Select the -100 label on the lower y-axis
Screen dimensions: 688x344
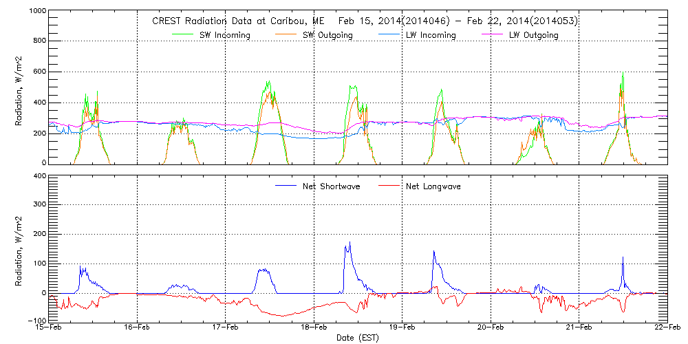[36, 321]
